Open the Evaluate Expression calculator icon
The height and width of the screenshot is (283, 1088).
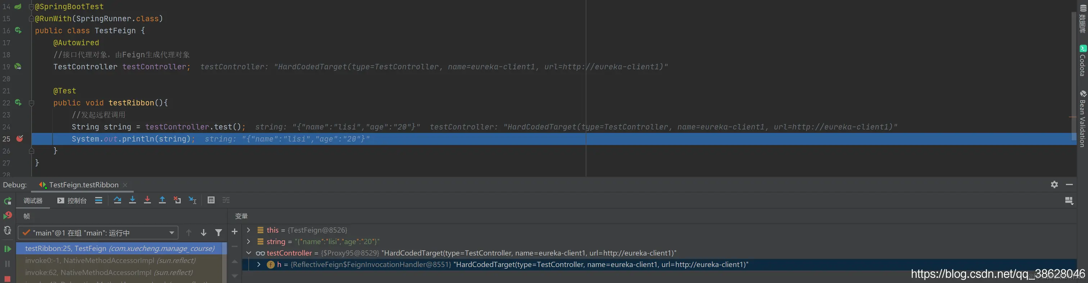click(211, 200)
